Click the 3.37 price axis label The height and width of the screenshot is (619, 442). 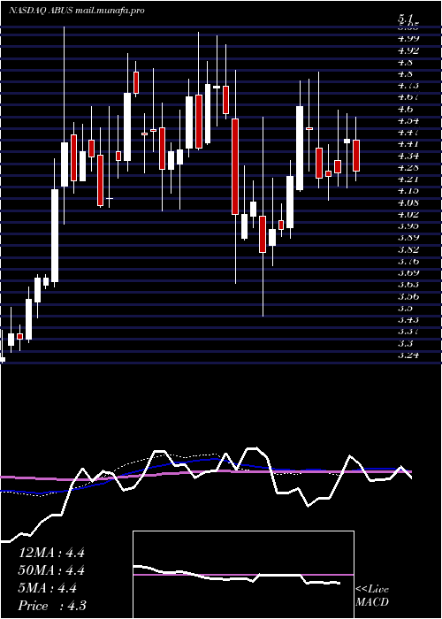pyautogui.click(x=408, y=332)
